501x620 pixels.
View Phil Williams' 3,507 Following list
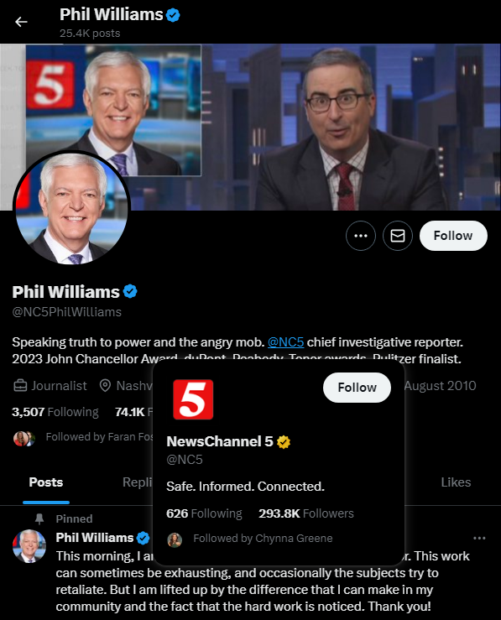pyautogui.click(x=55, y=412)
